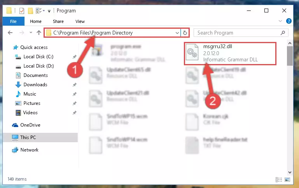The width and height of the screenshot is (299, 188).
Task: Open the Help question mark icon
Action: pos(289,21)
